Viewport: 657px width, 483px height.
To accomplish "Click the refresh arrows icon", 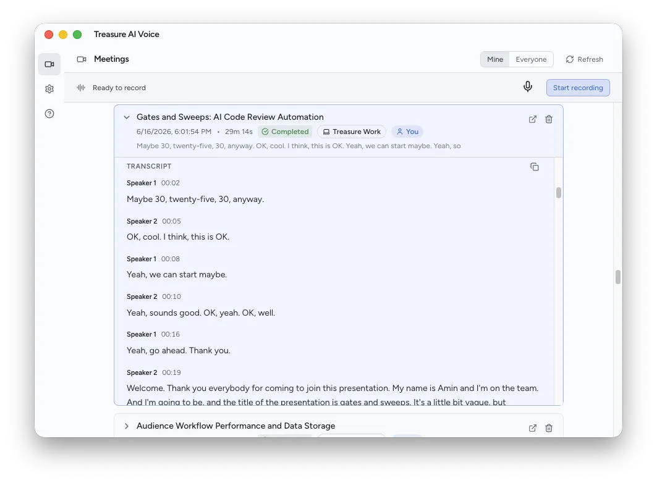I will pos(569,59).
